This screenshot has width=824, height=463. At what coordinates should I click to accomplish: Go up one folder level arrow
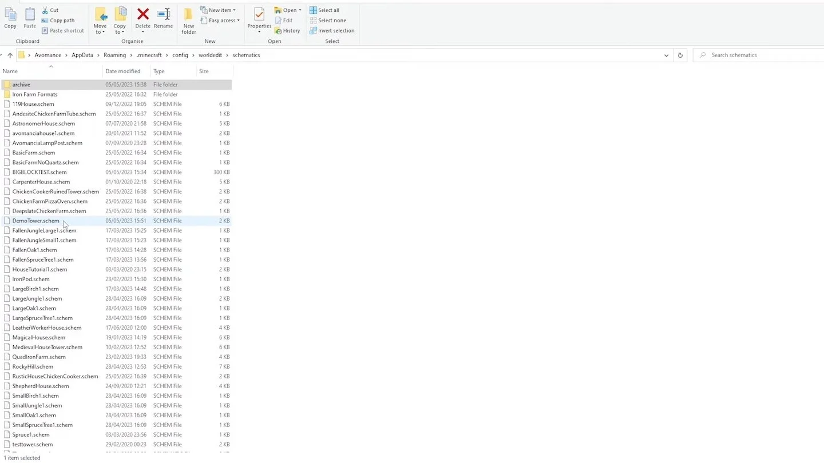coord(10,55)
